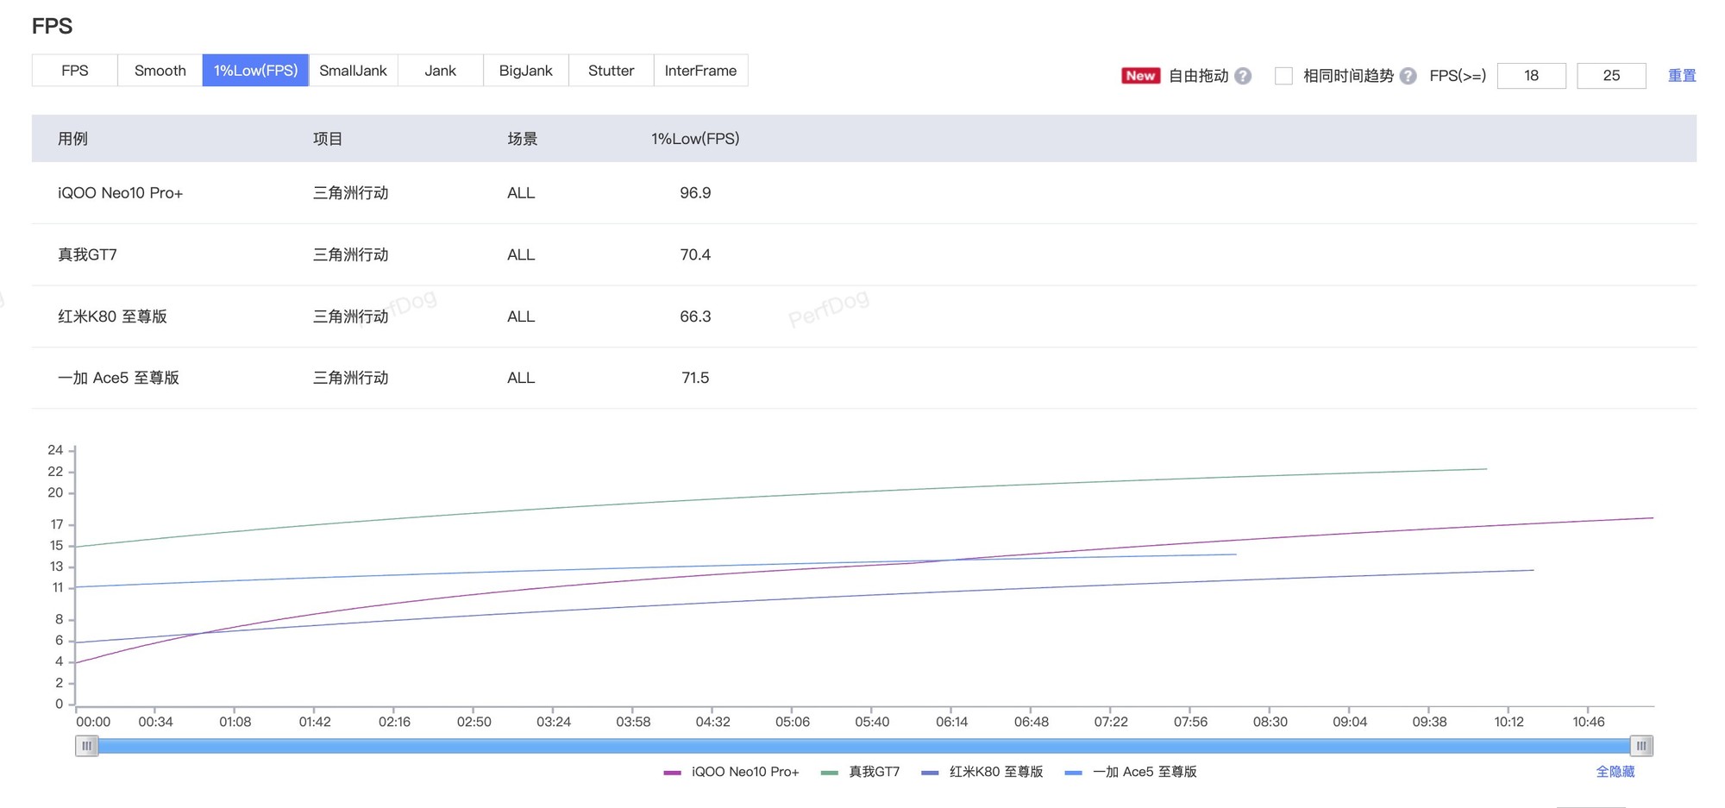Image resolution: width=1725 pixels, height=808 pixels.
Task: Switch to the FPS tab
Action: 75,71
